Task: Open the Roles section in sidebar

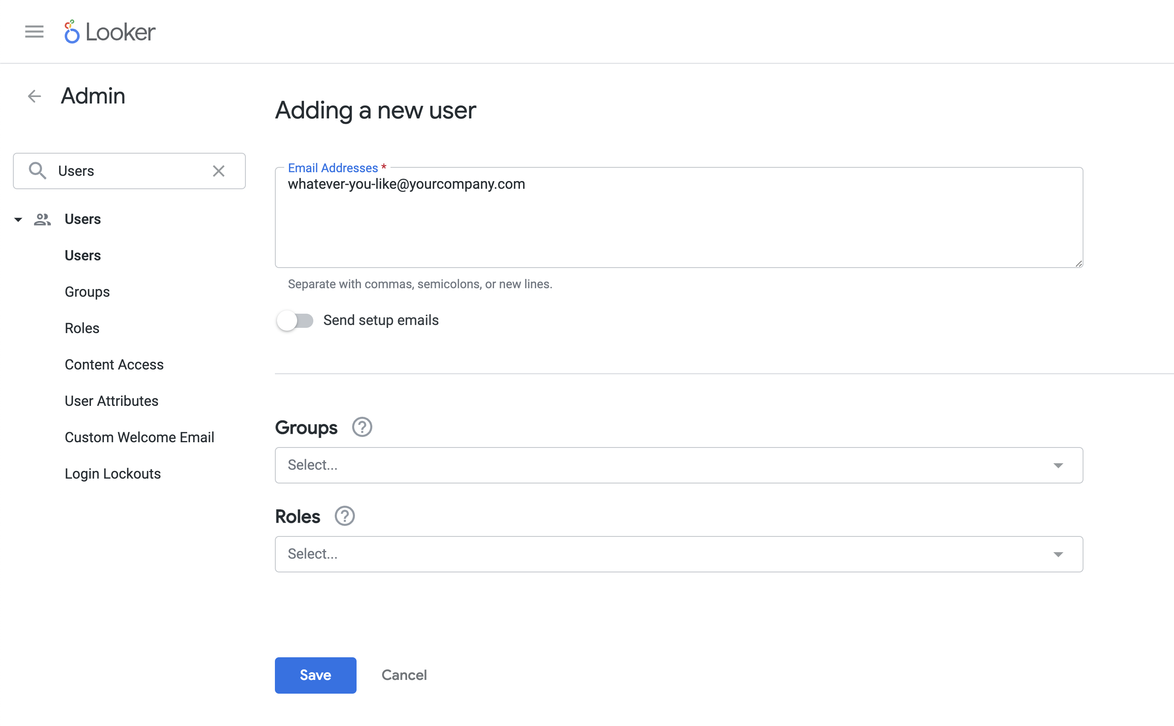Action: [x=82, y=328]
